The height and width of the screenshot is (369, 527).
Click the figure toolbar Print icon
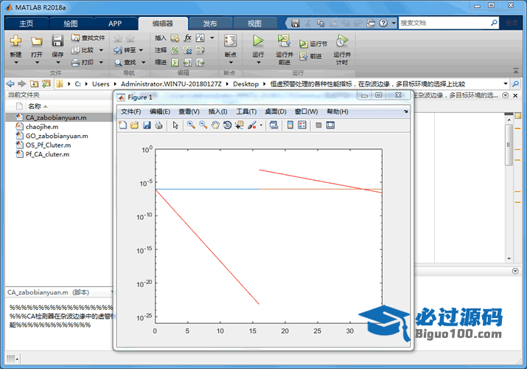(x=158, y=125)
